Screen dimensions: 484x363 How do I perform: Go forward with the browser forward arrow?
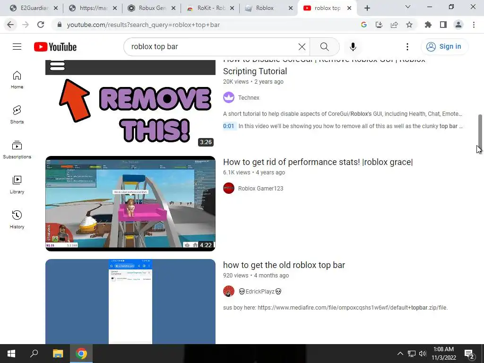point(26,25)
